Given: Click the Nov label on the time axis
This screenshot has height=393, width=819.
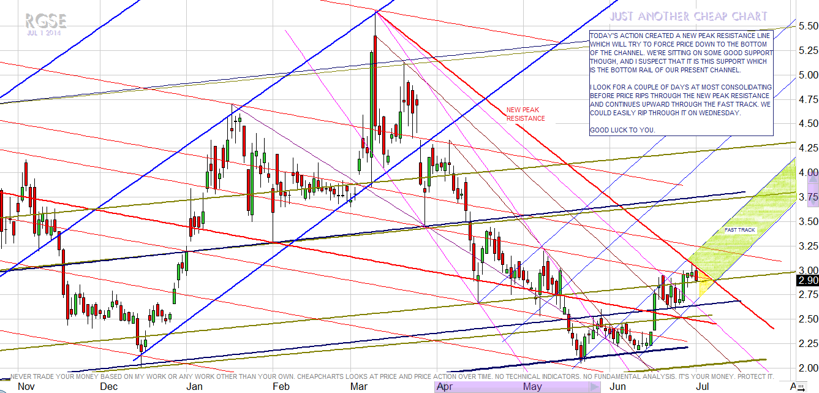Looking at the screenshot, I should pyautogui.click(x=25, y=387).
